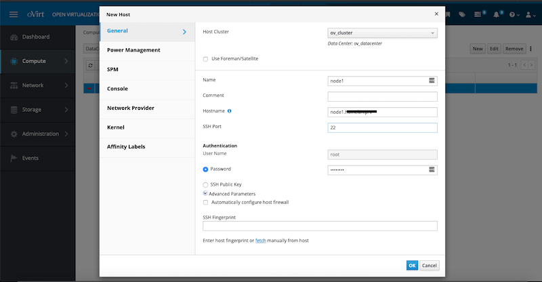
Task: Click the Network submenu chevron
Action: tap(66, 85)
